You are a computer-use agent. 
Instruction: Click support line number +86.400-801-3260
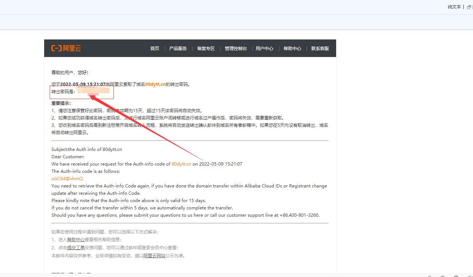coord(299,215)
